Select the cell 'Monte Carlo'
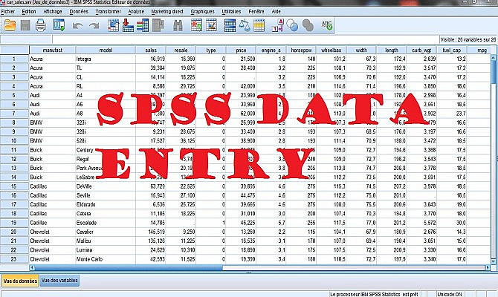The image size is (498, 297). click(106, 259)
